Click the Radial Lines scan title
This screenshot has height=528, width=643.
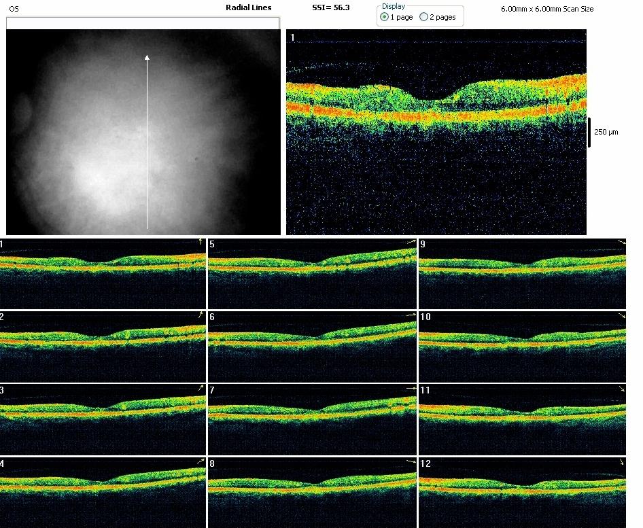coord(248,7)
